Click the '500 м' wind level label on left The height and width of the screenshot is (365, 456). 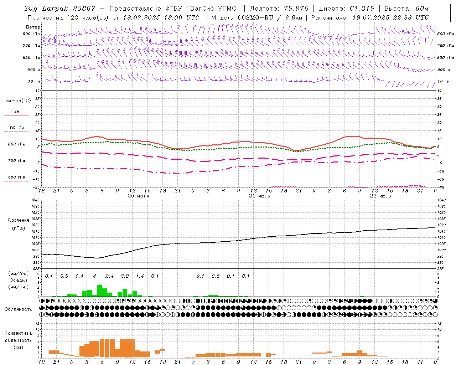(x=34, y=70)
